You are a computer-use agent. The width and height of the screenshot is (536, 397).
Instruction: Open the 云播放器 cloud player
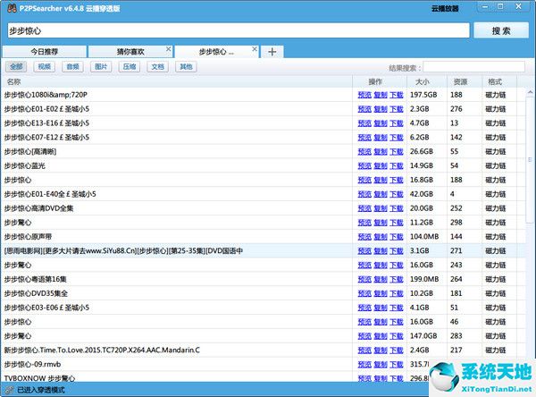coord(445,9)
